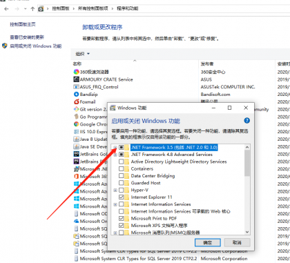Click the help question mark icon
Viewport: 290px width, 263px height.
[246, 121]
